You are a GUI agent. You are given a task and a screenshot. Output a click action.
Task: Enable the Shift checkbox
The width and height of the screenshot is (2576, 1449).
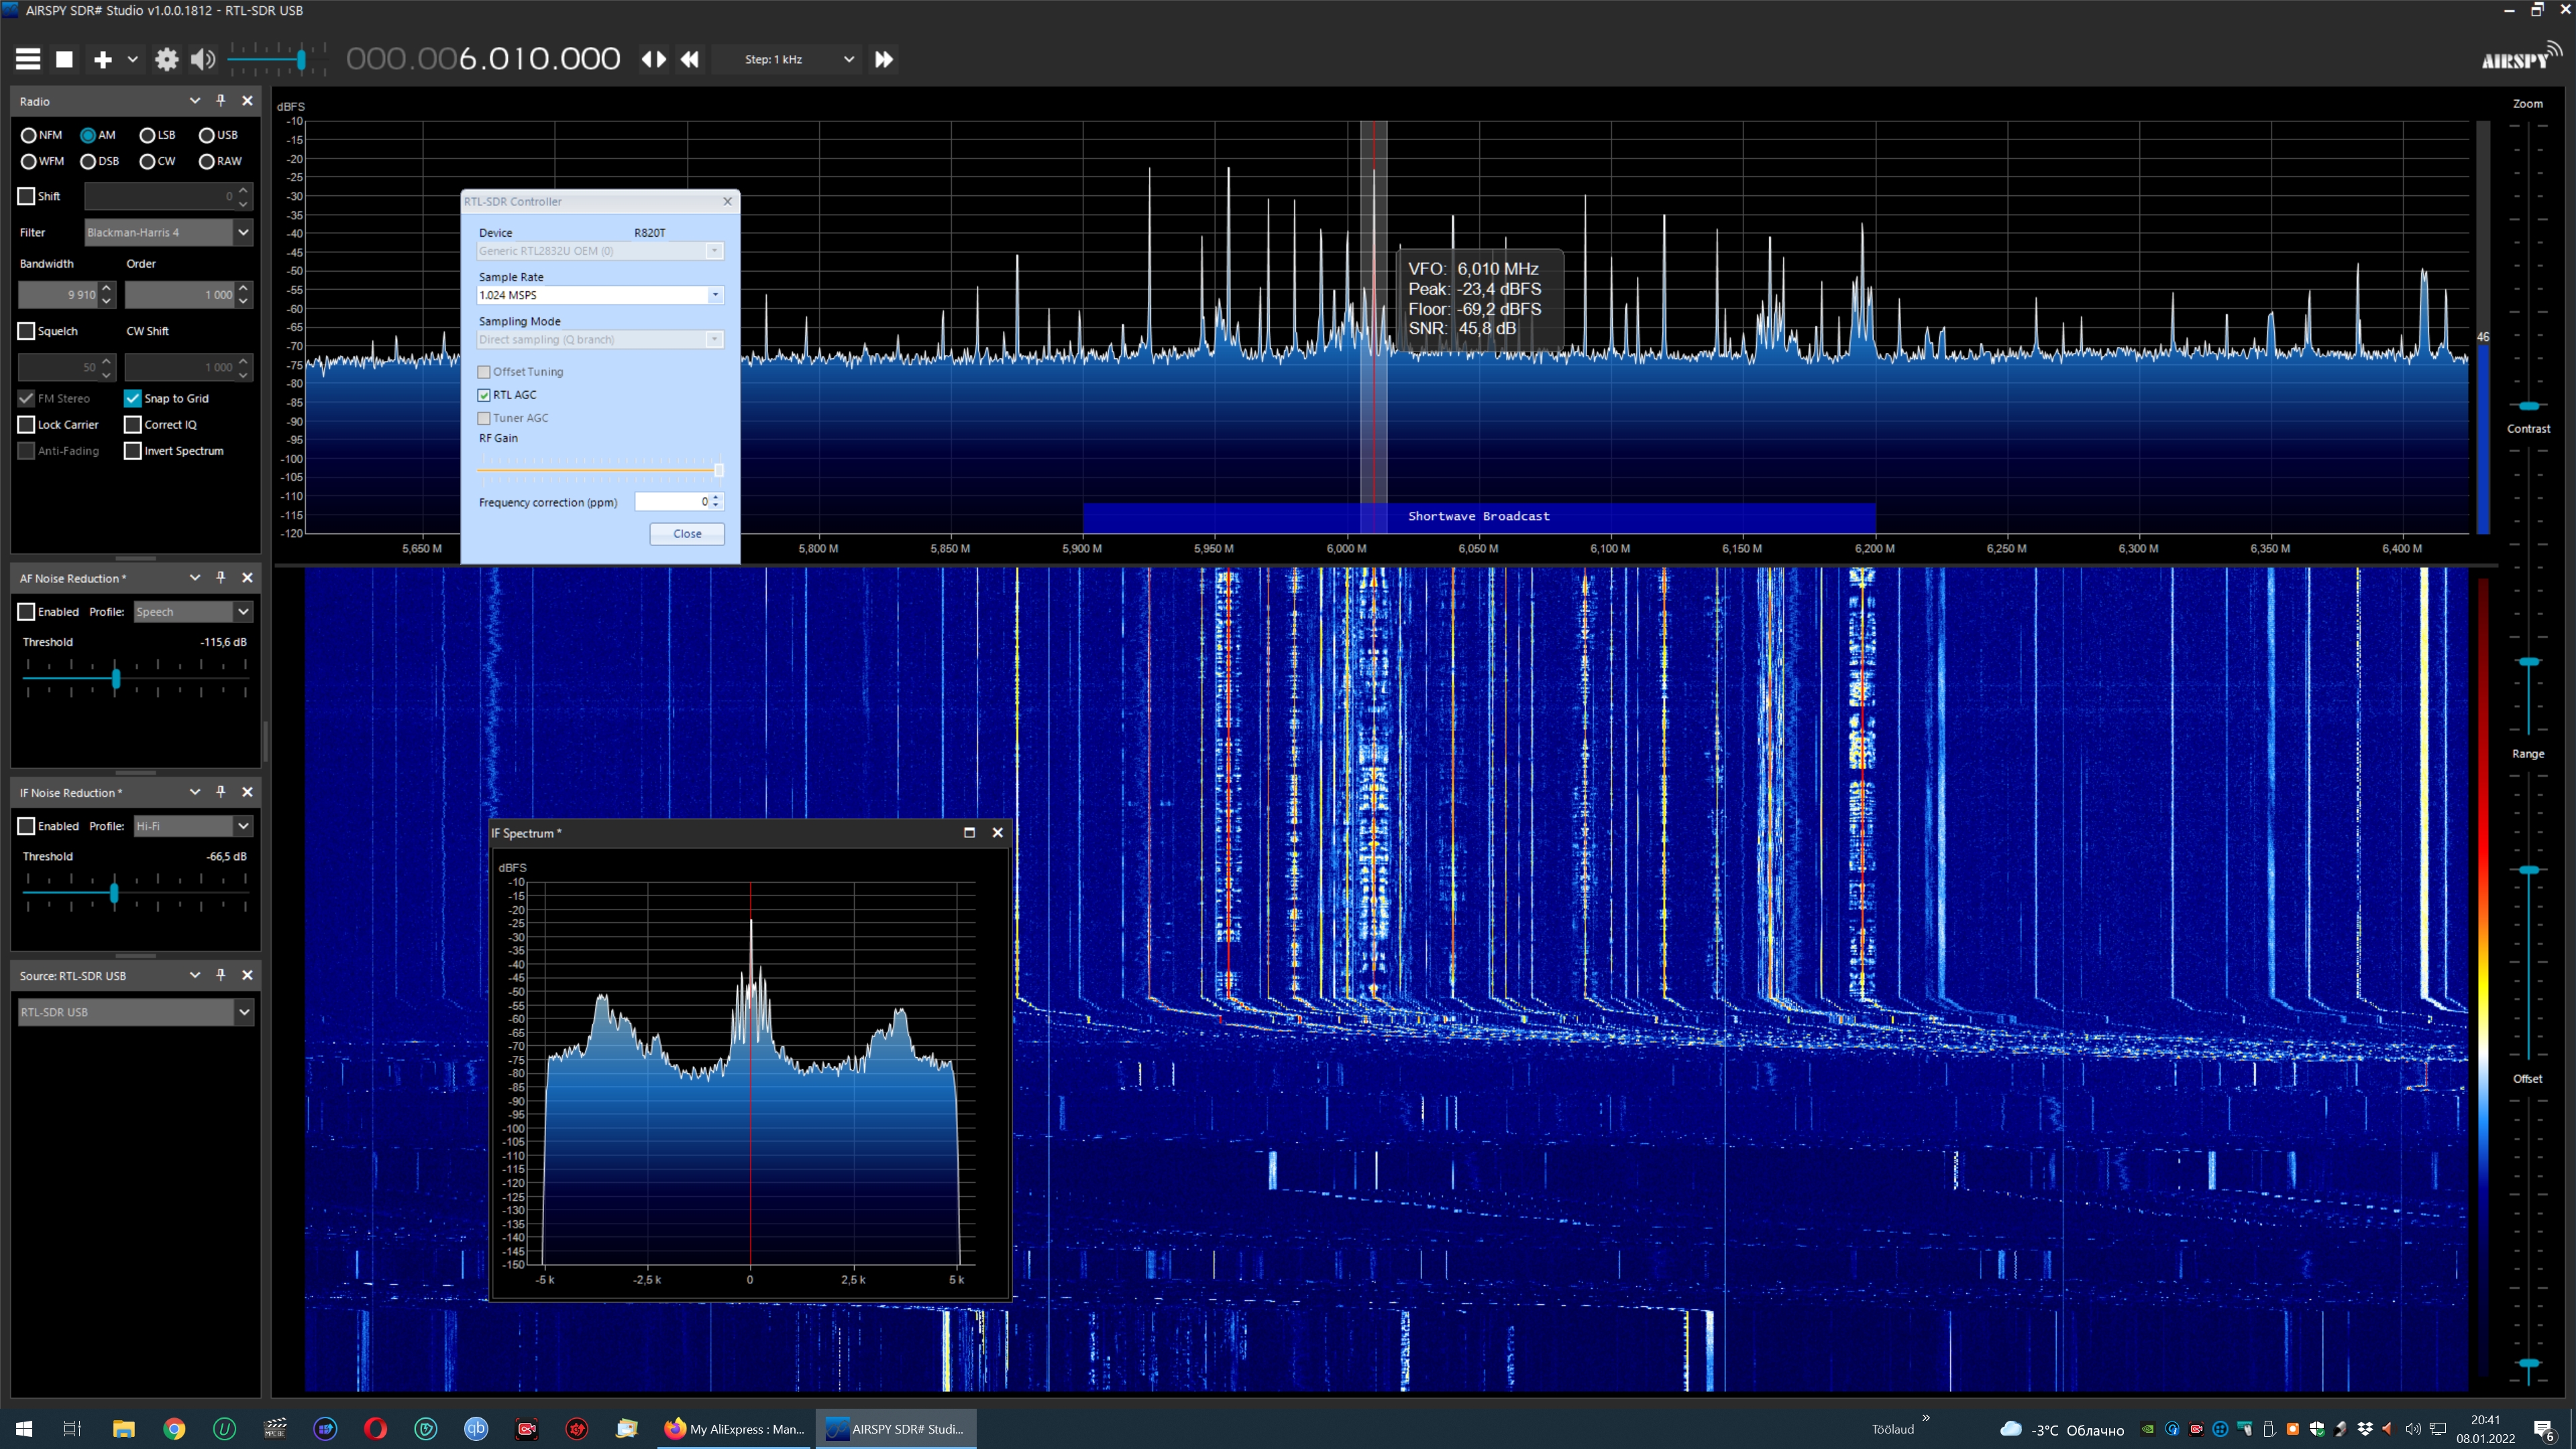pos(26,196)
